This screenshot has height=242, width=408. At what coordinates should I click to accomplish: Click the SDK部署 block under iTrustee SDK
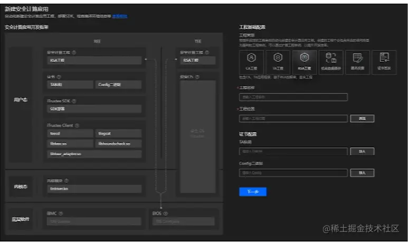click(x=94, y=109)
